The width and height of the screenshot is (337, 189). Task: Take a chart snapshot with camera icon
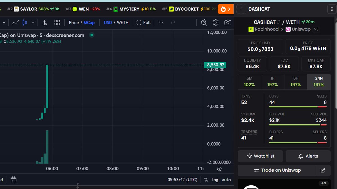coord(228,22)
